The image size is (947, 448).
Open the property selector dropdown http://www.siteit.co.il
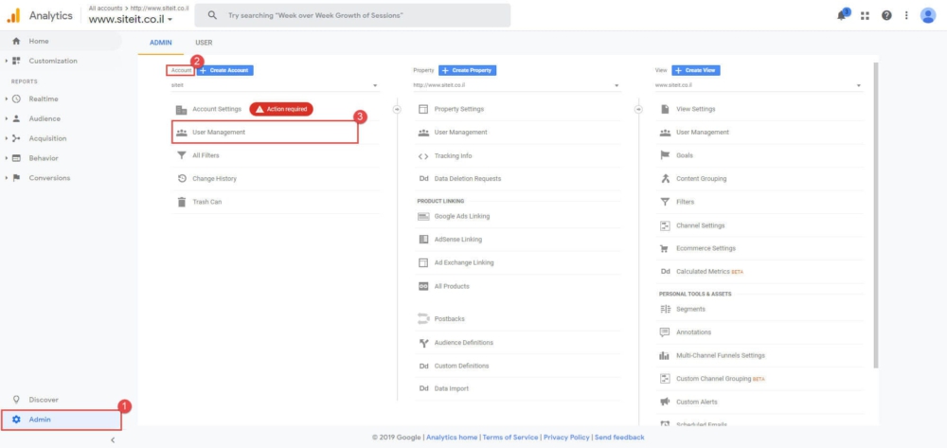point(516,86)
